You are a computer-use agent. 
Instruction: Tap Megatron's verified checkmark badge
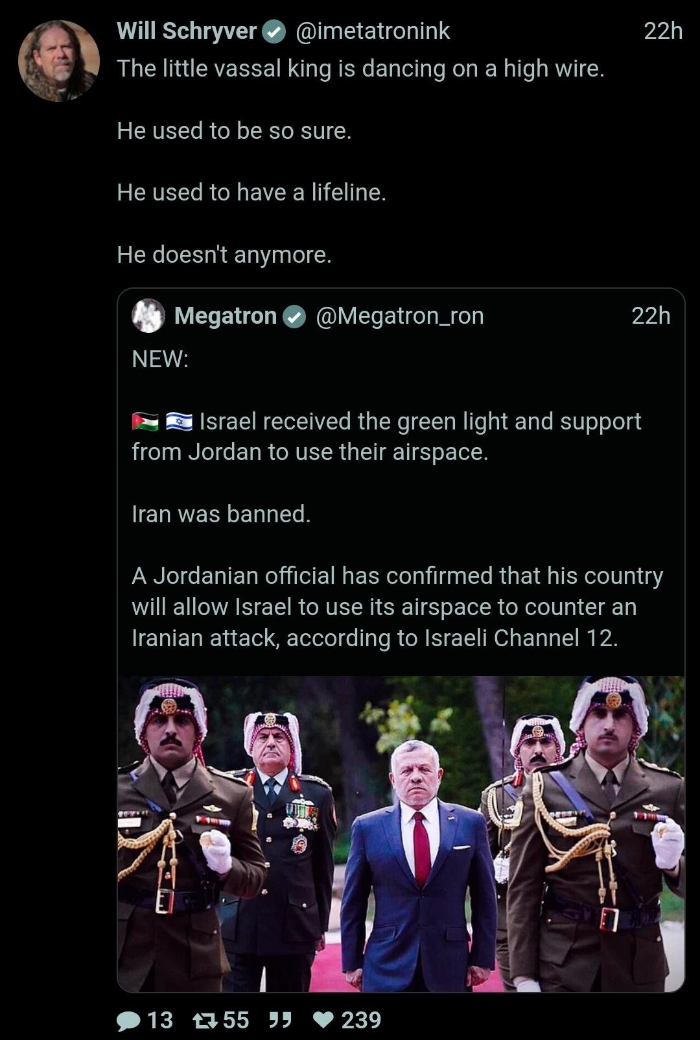coord(294,317)
